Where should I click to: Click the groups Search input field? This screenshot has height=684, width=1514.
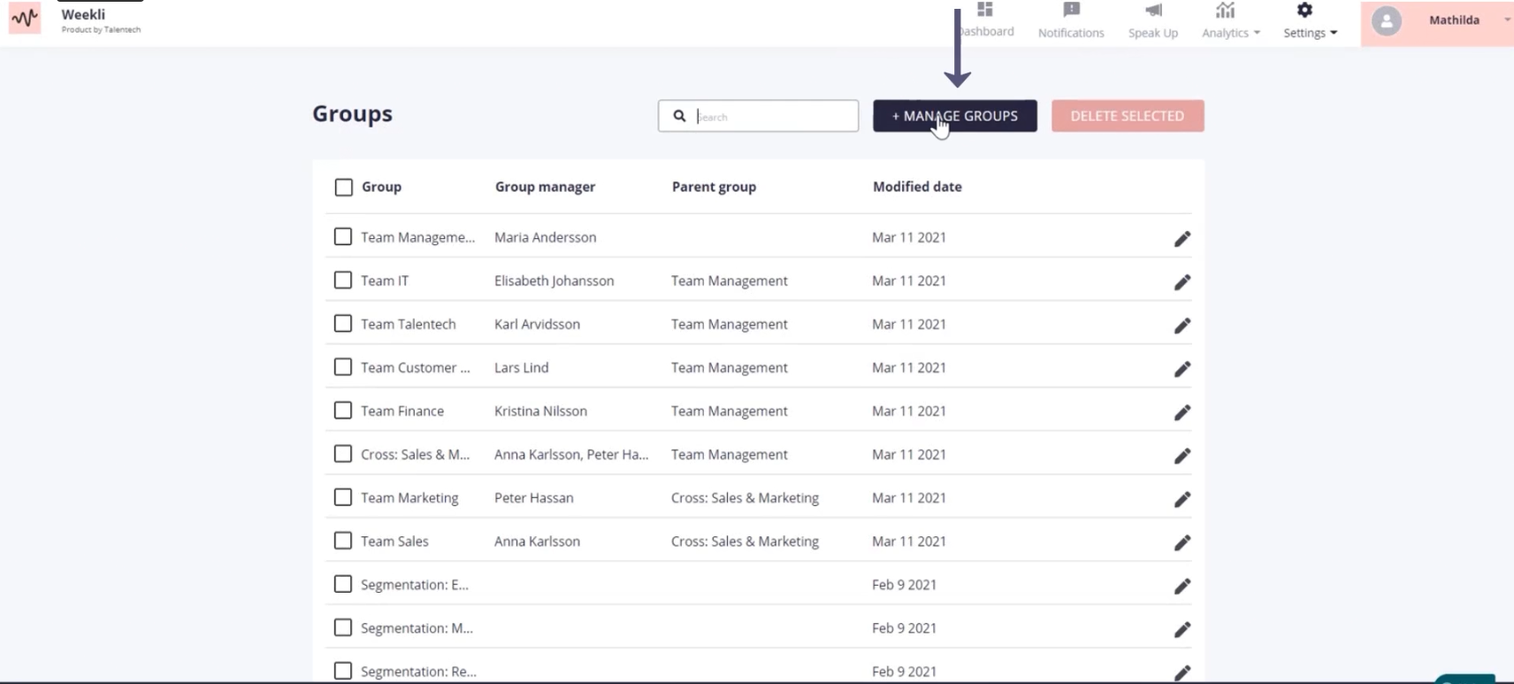758,116
